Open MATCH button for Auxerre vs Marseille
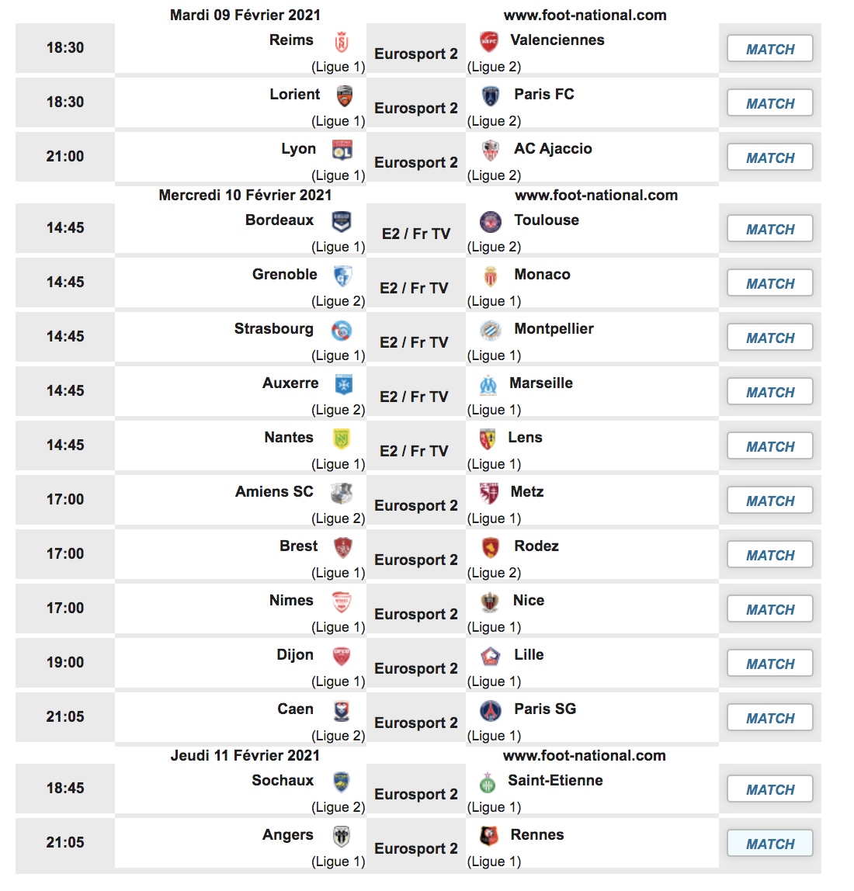 770,392
